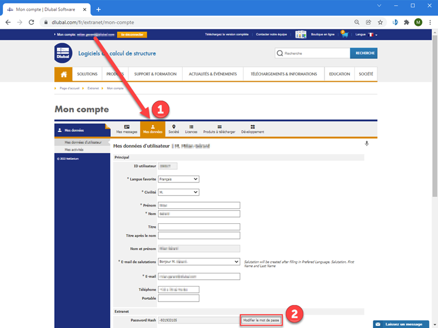Viewport: 438px width, 328px height.
Task: Open the E-mail de salutations dropdown
Action: click(199, 262)
